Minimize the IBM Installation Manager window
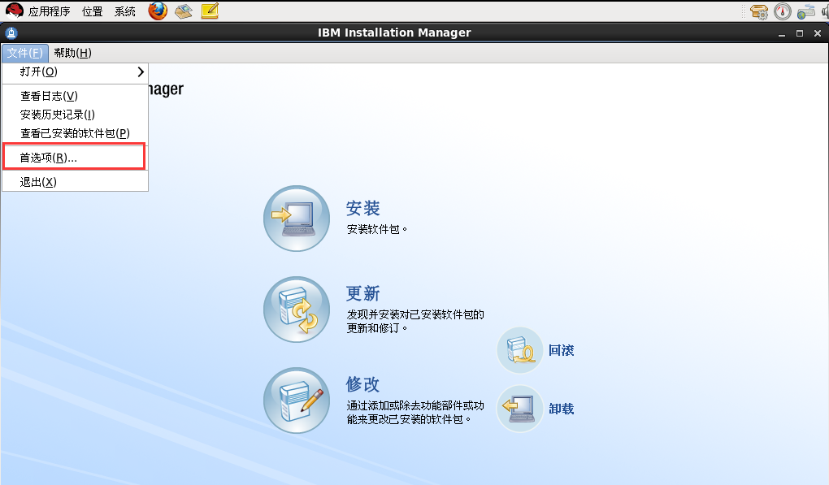This screenshot has height=485, width=829. point(781,33)
